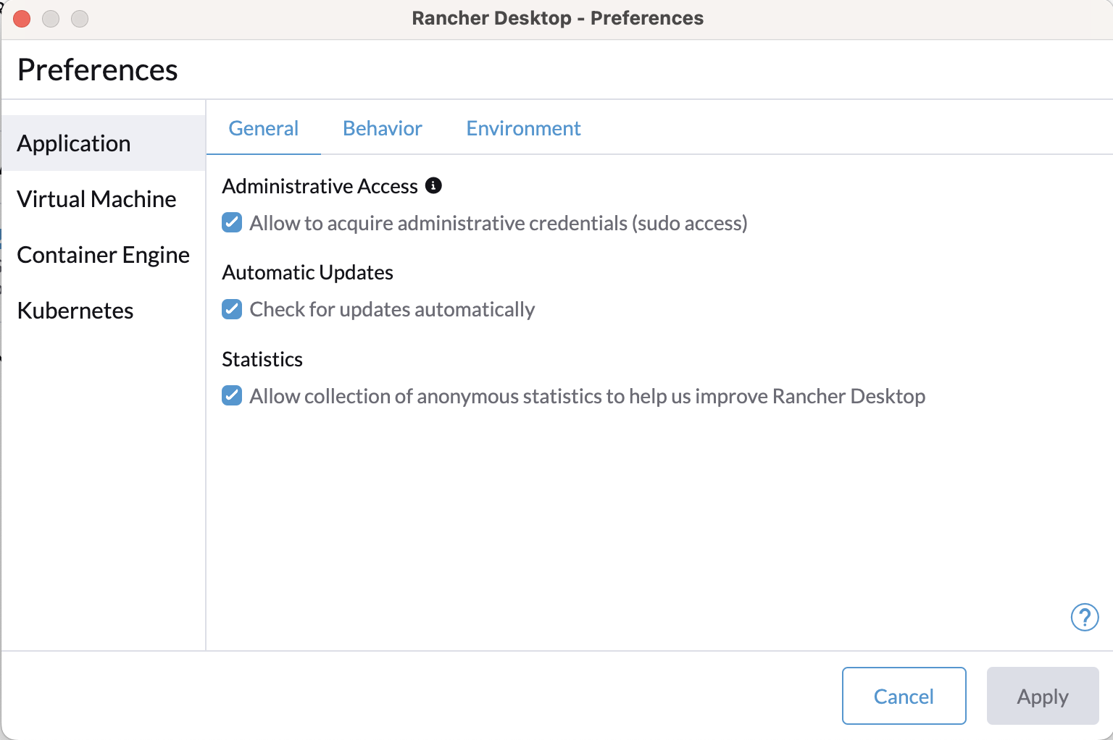Click the Cancel button
Screen dimensions: 1113x740
[x=904, y=696]
